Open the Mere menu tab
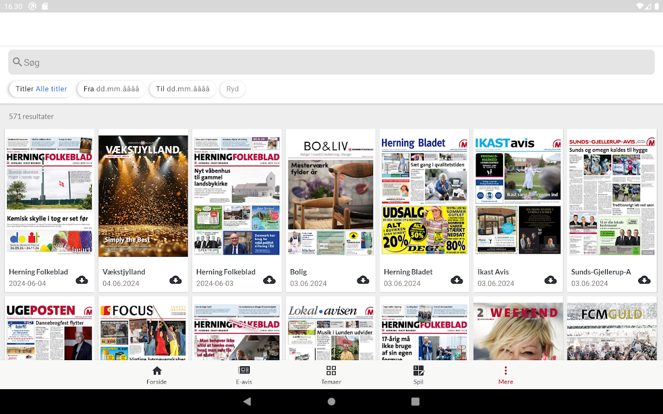663x414 pixels. (506, 375)
